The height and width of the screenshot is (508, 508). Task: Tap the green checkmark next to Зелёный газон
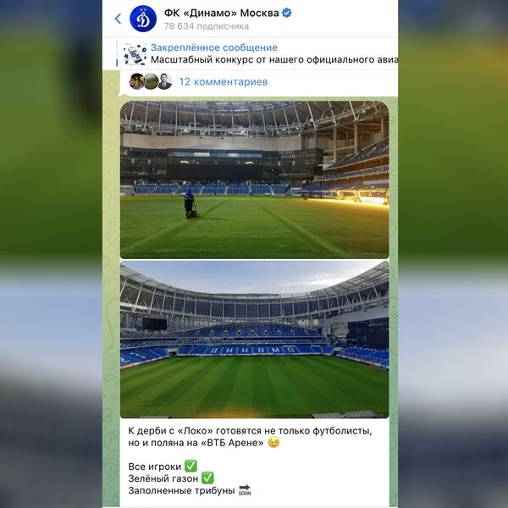pyautogui.click(x=207, y=478)
